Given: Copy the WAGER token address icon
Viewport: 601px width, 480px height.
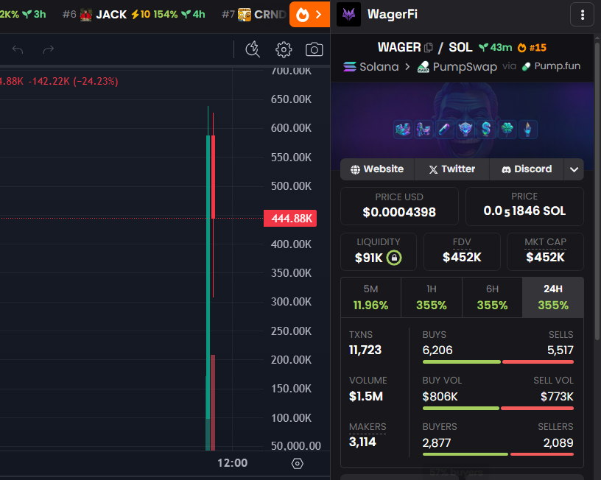Looking at the screenshot, I should pyautogui.click(x=429, y=48).
